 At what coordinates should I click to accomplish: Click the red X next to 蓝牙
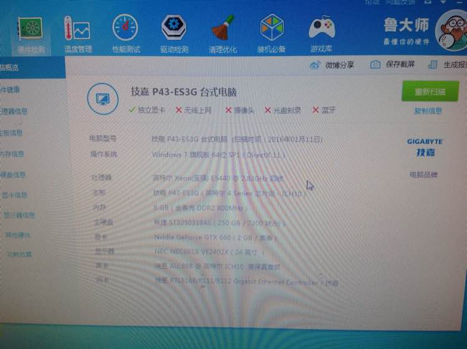(316, 110)
